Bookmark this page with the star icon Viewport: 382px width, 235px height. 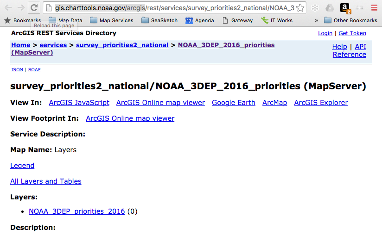[x=300, y=8]
